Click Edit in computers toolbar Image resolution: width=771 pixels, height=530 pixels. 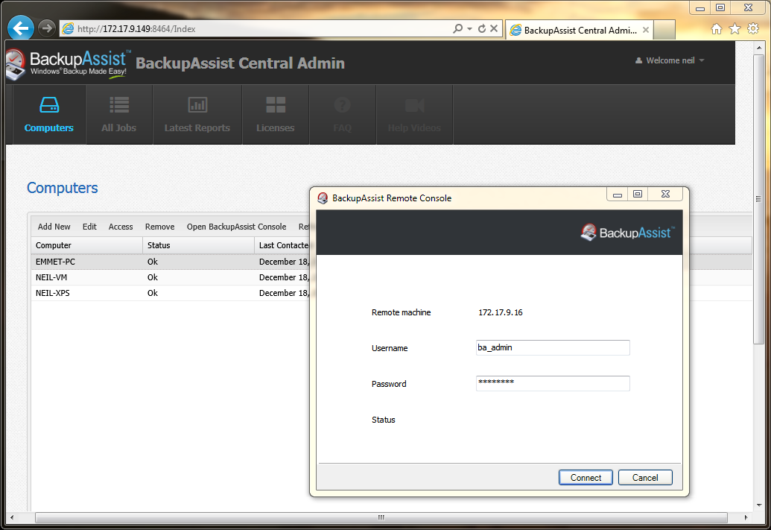[89, 227]
